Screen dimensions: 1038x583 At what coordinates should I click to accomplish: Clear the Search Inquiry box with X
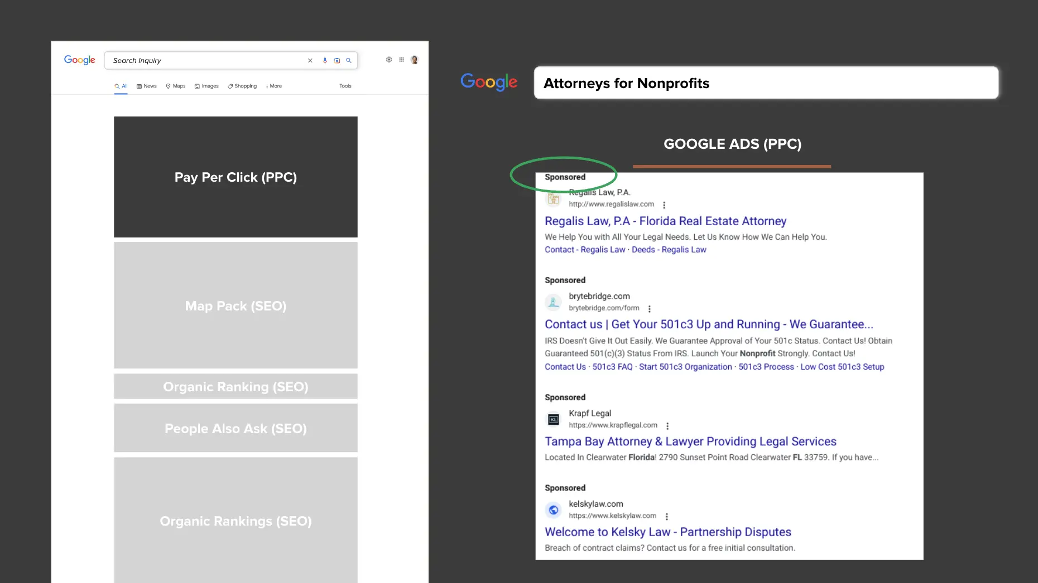click(x=310, y=61)
